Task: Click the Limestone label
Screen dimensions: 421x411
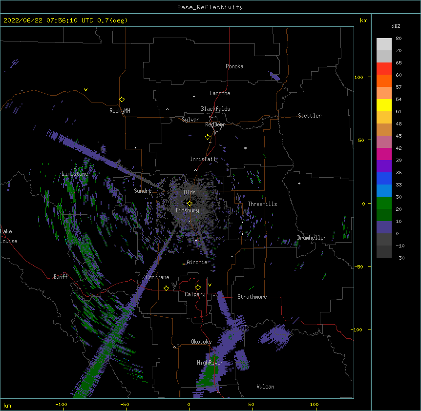Action: click(75, 174)
